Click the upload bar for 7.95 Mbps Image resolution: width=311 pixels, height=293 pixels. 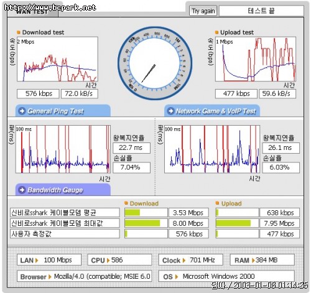237,223
